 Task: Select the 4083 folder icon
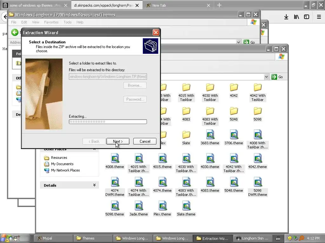(x=186, y=111)
